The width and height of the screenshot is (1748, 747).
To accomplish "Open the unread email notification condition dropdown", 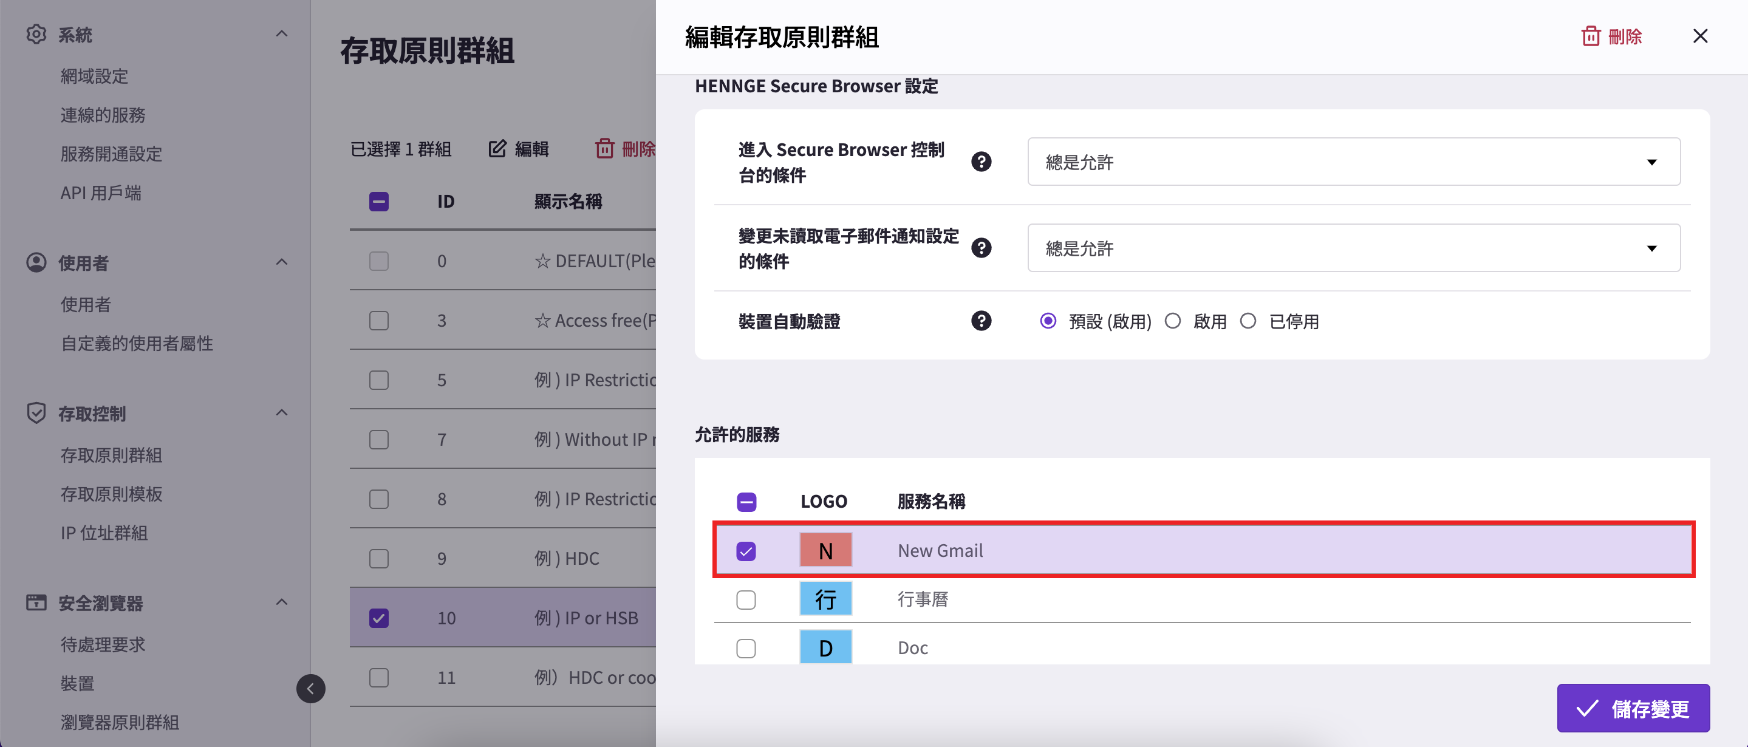I will (x=1353, y=248).
